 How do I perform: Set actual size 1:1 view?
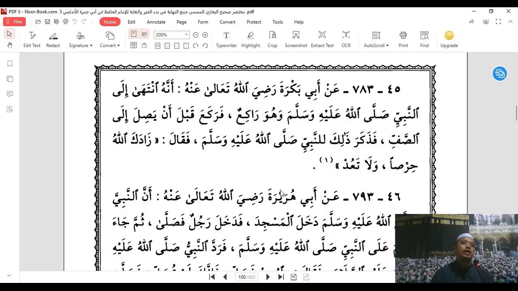tap(158, 46)
